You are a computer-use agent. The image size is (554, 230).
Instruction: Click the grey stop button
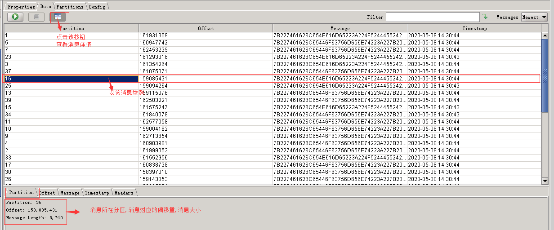pos(36,17)
